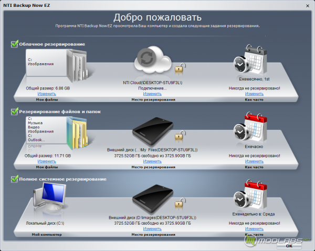Screen dimensions: 315x251
Task: Click the external drive icon for D:\Images
Action: coord(153,199)
